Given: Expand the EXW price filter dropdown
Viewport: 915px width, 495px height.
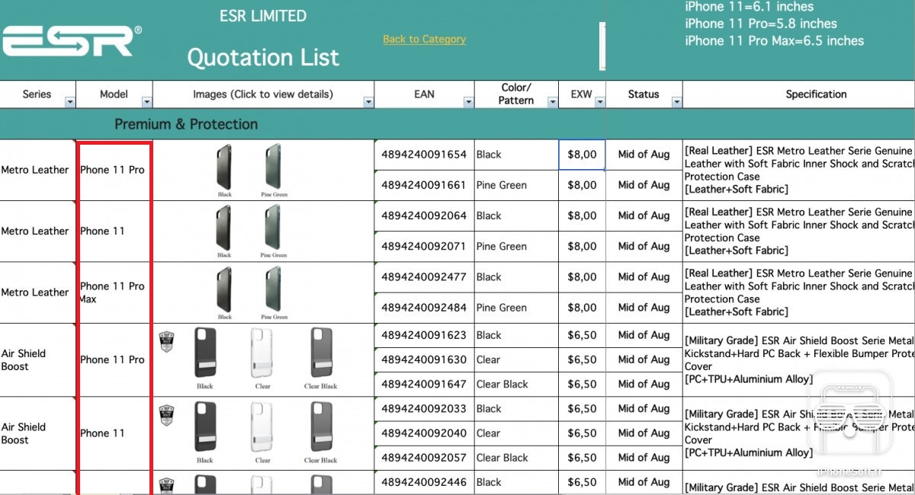Looking at the screenshot, I should coord(599,101).
